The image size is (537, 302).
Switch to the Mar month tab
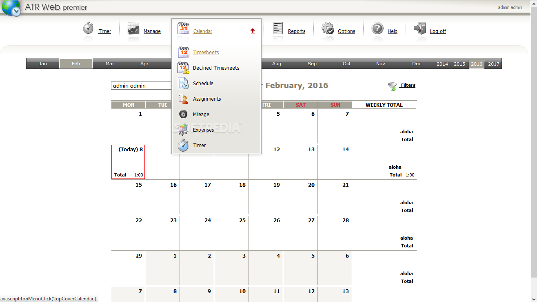[110, 64]
